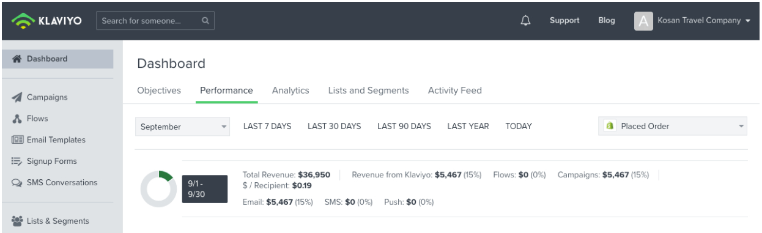This screenshot has height=233, width=762.
Task: Open notifications bell icon
Action: pyautogui.click(x=525, y=20)
